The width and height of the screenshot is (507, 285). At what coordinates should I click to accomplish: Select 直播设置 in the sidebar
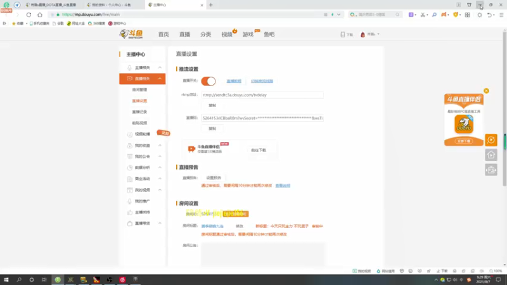point(139,101)
